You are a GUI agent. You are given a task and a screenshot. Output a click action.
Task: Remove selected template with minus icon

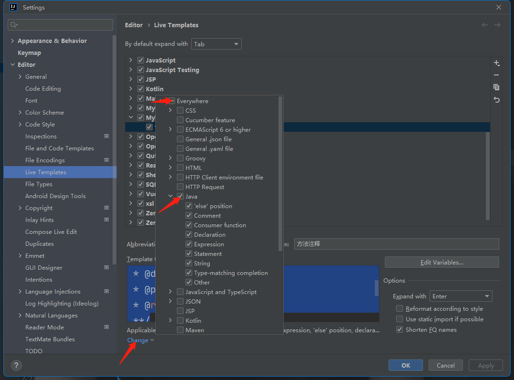497,75
